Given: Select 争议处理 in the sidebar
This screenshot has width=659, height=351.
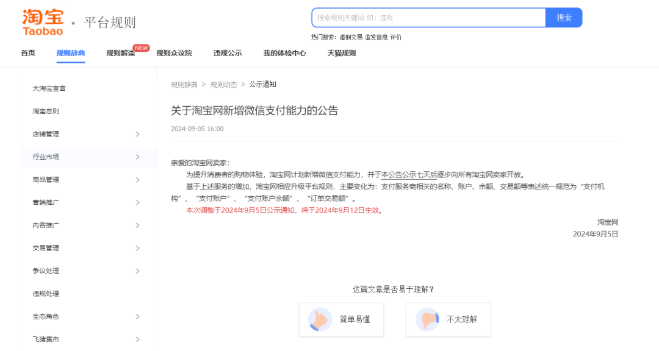Looking at the screenshot, I should (x=46, y=271).
